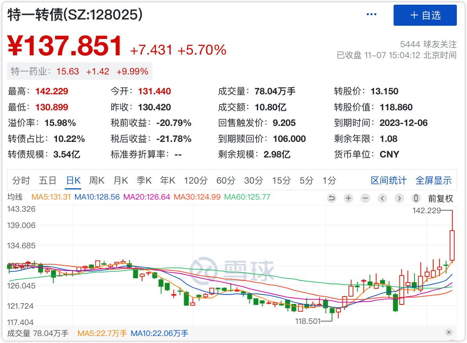Click the latest tall red candlestick
Image resolution: width=467 pixels, height=343 pixels.
(x=452, y=245)
